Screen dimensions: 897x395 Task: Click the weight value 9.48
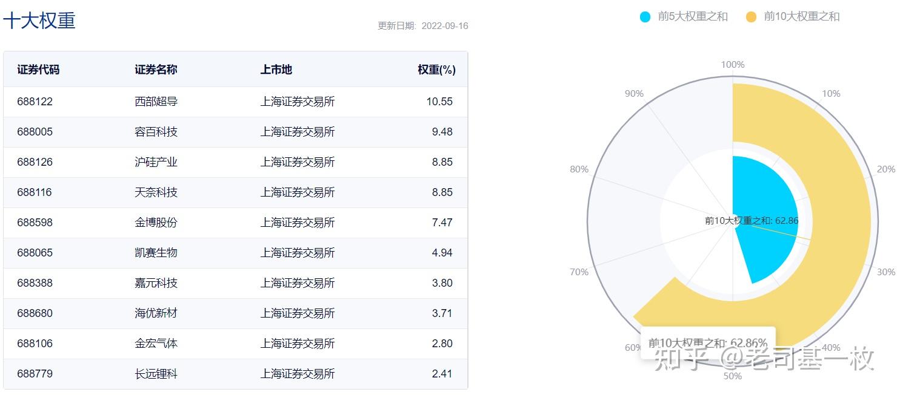442,132
